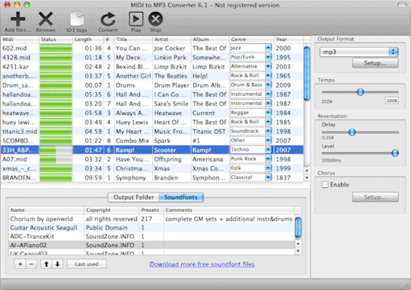Sort by the Year column header

288,40
